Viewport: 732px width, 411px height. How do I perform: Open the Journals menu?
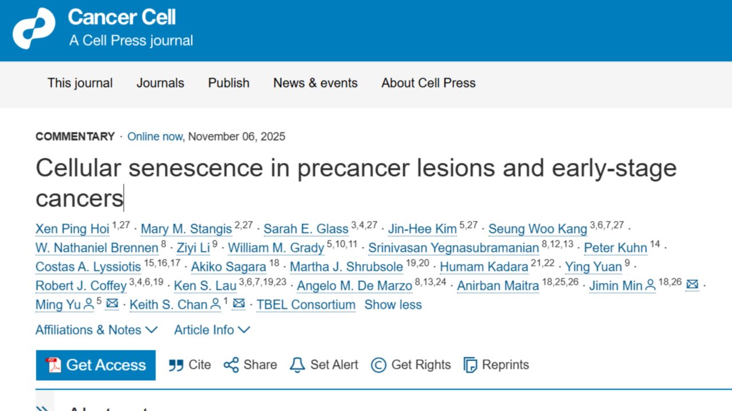[x=160, y=83]
